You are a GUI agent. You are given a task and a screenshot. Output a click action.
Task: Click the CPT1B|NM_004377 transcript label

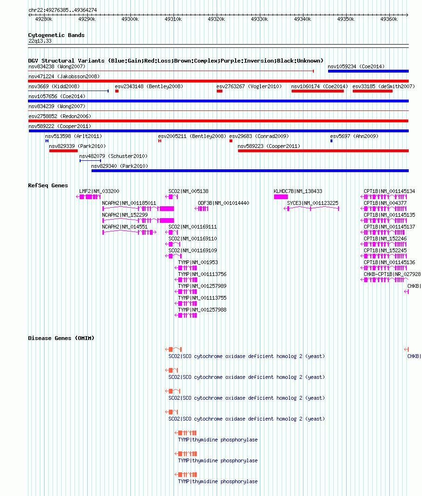click(385, 203)
